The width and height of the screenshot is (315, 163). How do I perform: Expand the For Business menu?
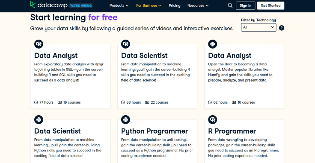coord(149,6)
